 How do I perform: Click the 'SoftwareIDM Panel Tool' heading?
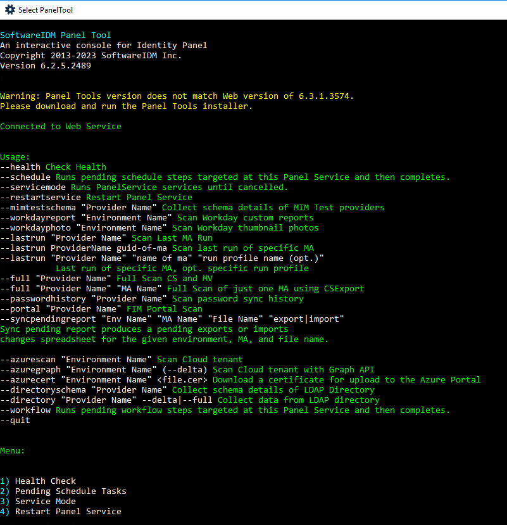56,35
